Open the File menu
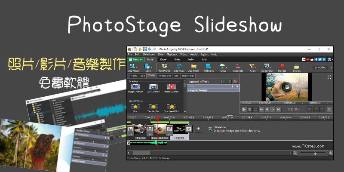 [x=130, y=54]
